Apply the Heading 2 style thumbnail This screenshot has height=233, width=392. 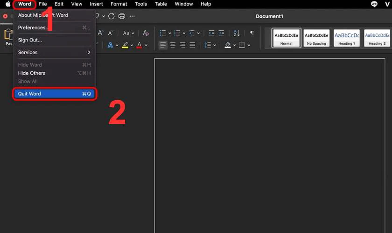(377, 38)
